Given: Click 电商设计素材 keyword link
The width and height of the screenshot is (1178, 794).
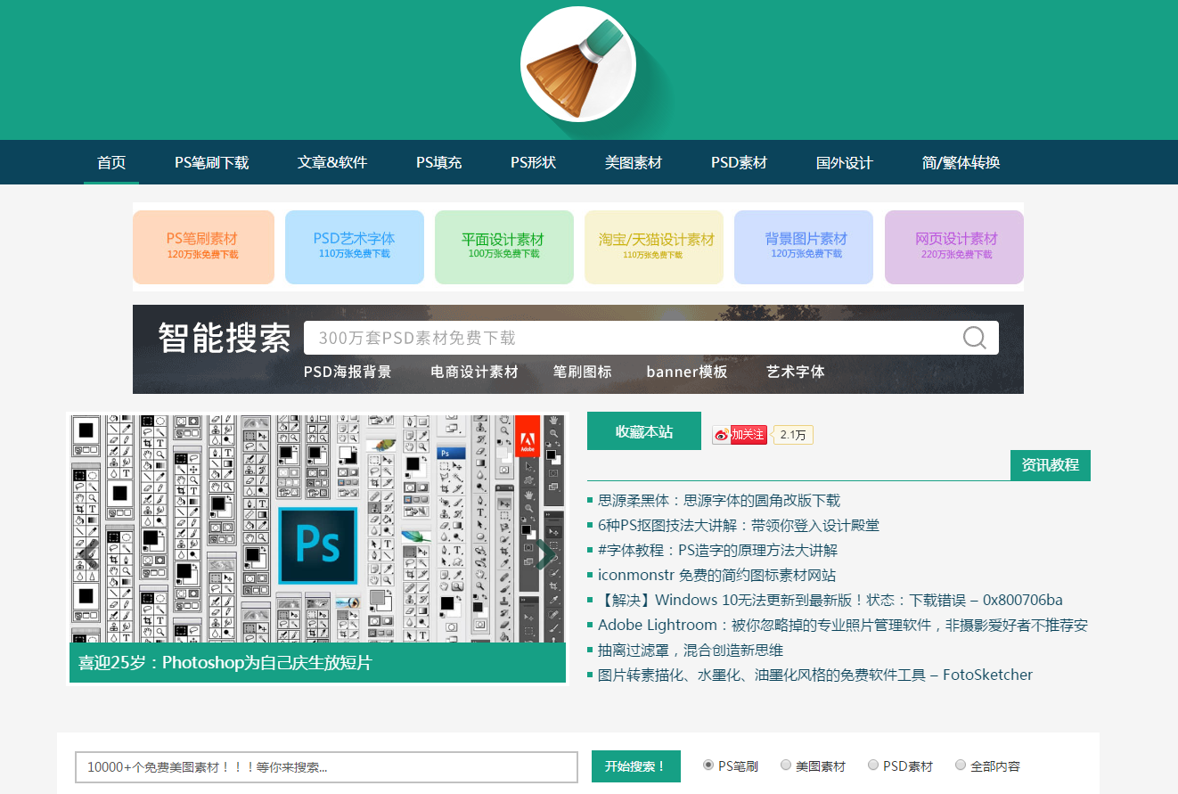Looking at the screenshot, I should point(474,372).
